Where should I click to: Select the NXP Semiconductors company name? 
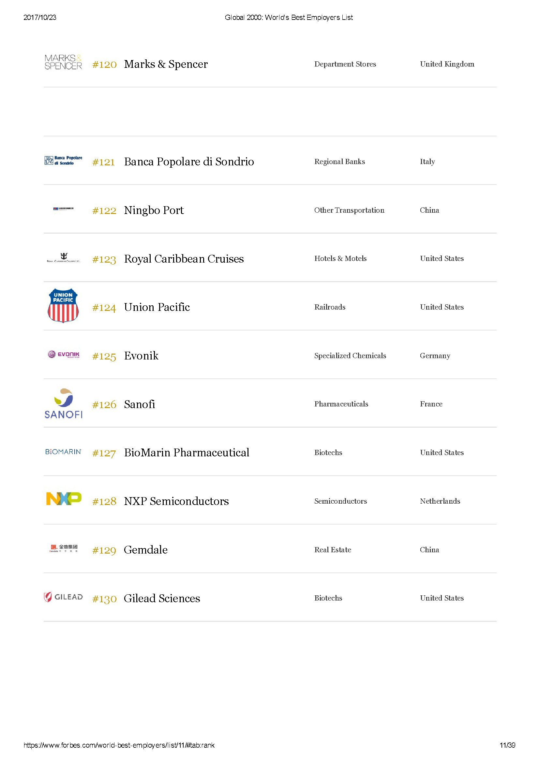pos(176,501)
